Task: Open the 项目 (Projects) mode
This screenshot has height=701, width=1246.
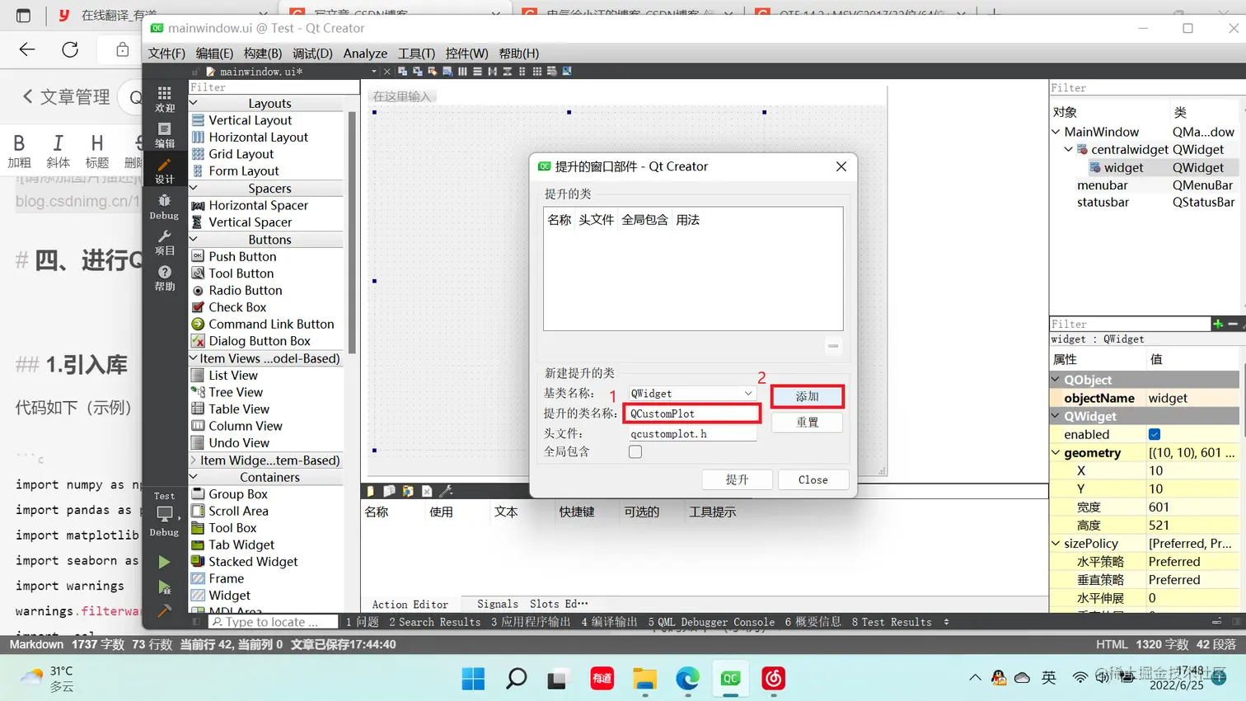Action: coord(165,242)
